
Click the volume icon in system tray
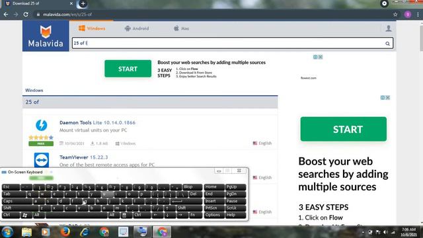(385, 232)
